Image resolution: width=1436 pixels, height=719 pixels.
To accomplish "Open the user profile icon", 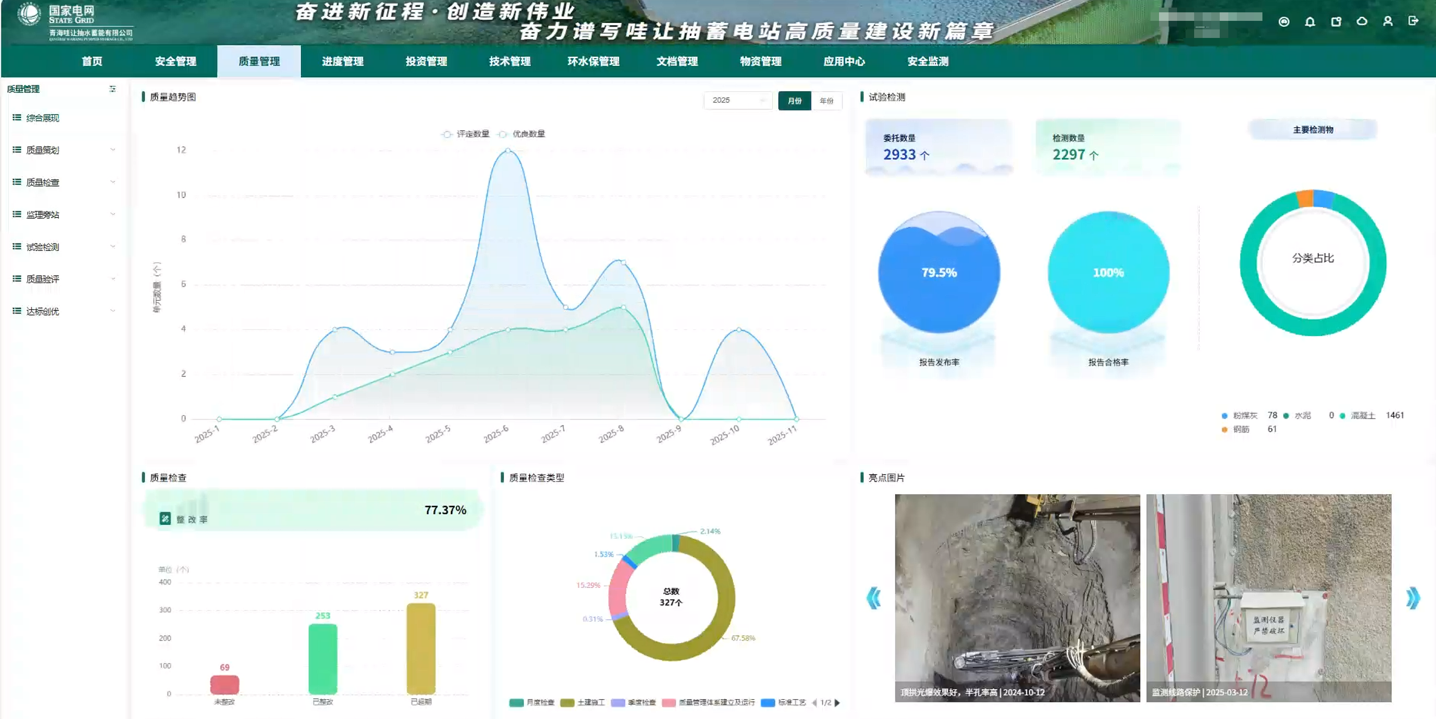I will click(x=1388, y=22).
